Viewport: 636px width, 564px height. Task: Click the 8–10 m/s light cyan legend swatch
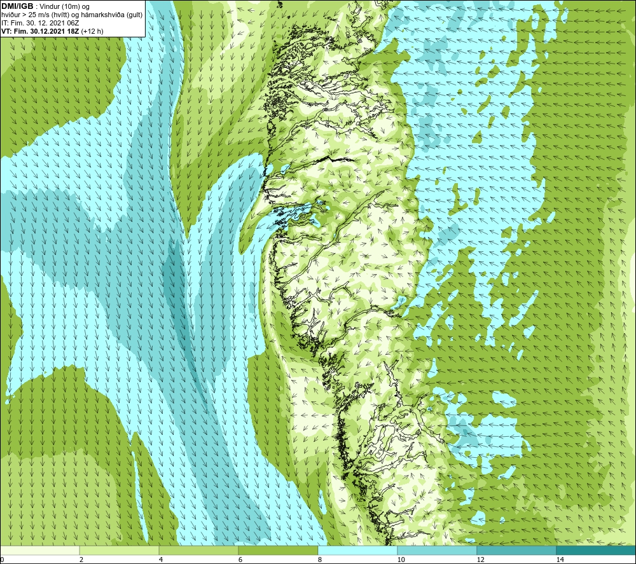(x=357, y=550)
